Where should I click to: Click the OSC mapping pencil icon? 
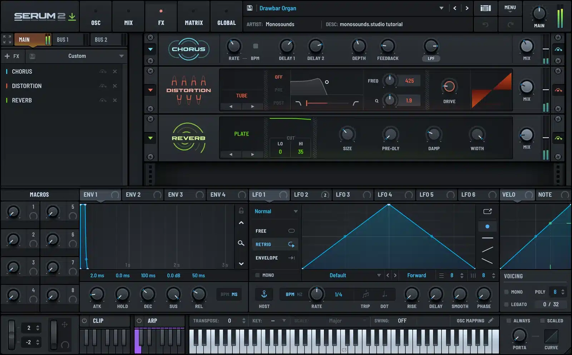tap(491, 321)
